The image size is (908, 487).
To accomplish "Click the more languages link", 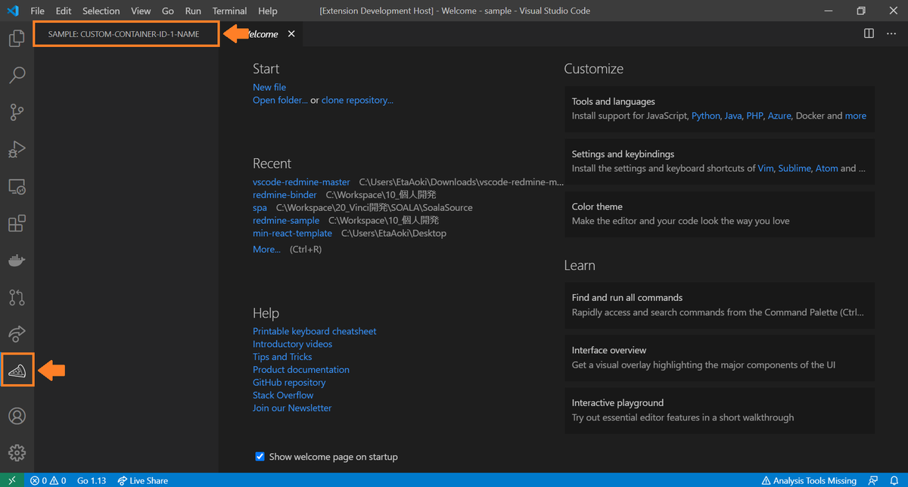I will point(855,116).
